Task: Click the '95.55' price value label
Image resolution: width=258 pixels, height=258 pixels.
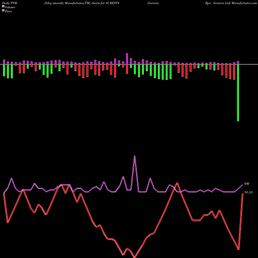Action: click(249, 192)
